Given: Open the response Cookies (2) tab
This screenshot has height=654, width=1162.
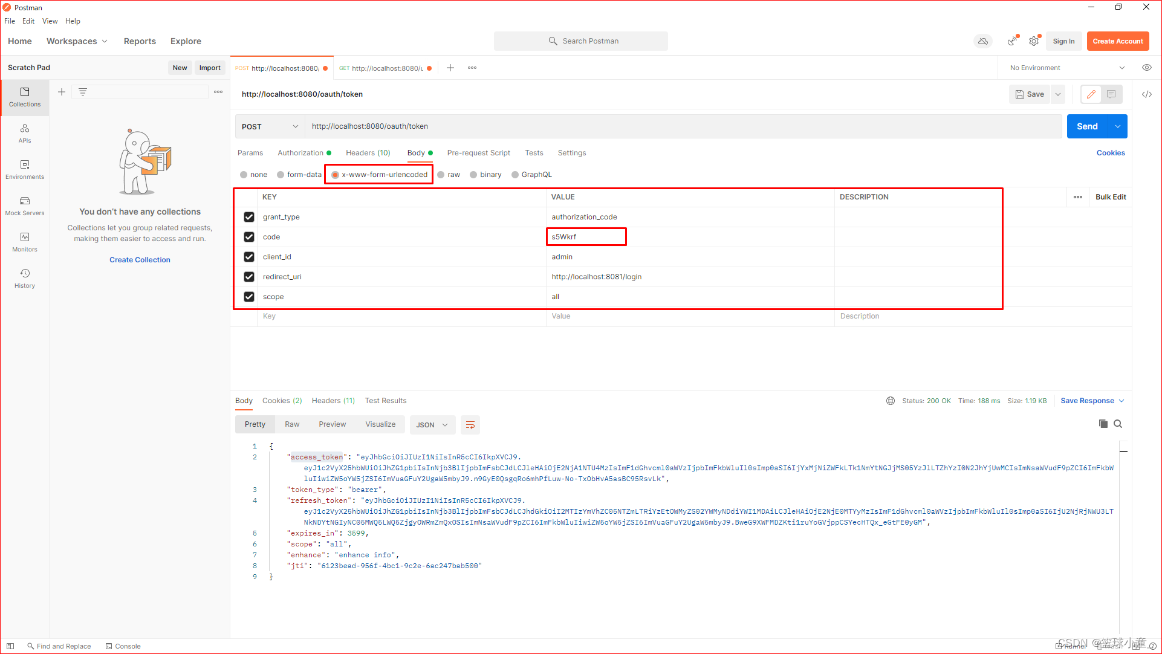Looking at the screenshot, I should point(282,401).
